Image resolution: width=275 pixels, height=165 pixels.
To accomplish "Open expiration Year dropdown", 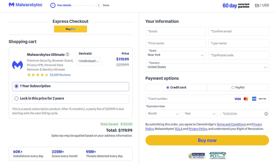I will 200,114.
